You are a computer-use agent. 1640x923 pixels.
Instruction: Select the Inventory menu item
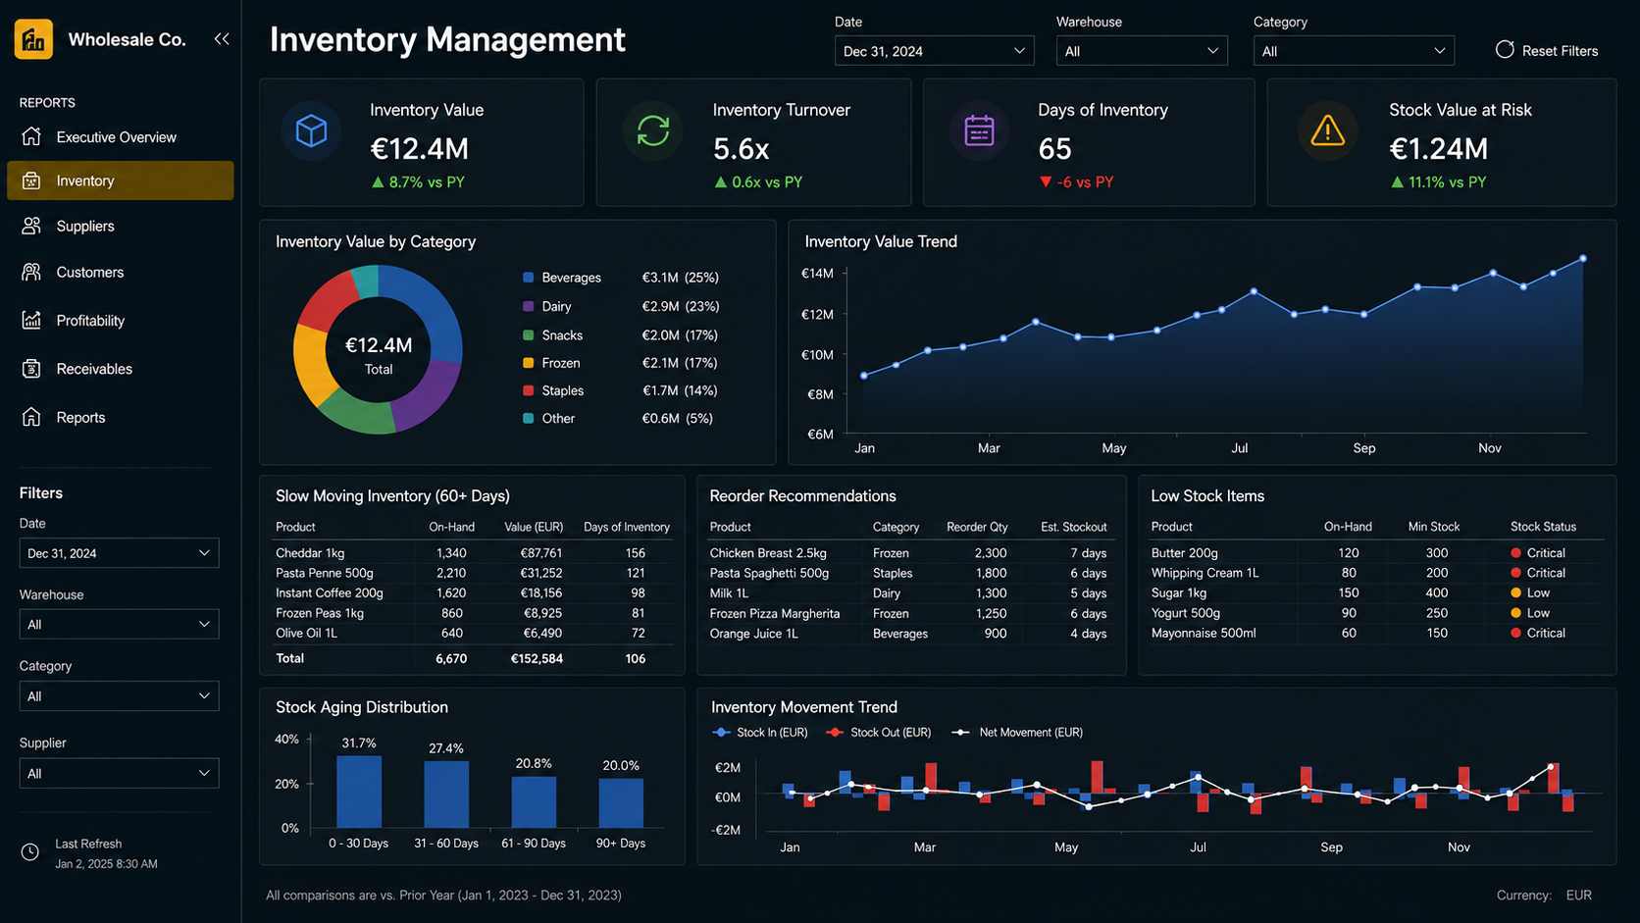coord(120,180)
